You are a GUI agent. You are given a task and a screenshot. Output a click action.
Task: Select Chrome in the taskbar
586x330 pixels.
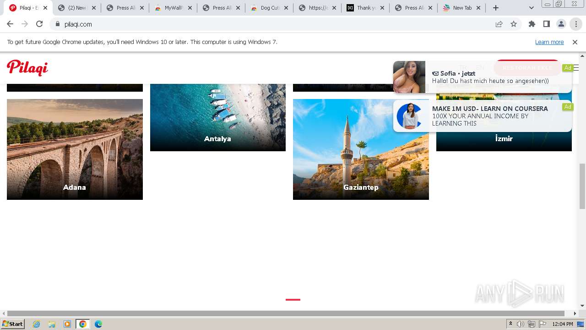pos(82,324)
